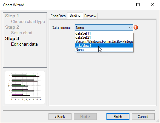Select the System.Windows.Forms.ListBox entry
Viewport: 160px width, 123px height.
pyautogui.click(x=104, y=42)
